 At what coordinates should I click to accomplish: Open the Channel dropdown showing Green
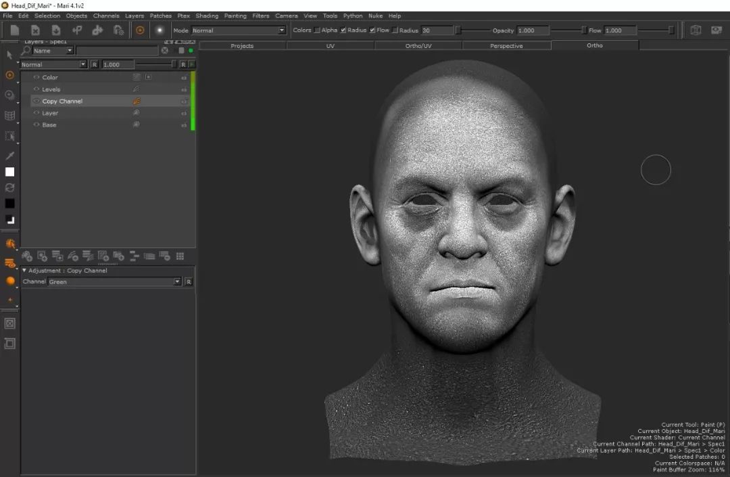pyautogui.click(x=115, y=281)
